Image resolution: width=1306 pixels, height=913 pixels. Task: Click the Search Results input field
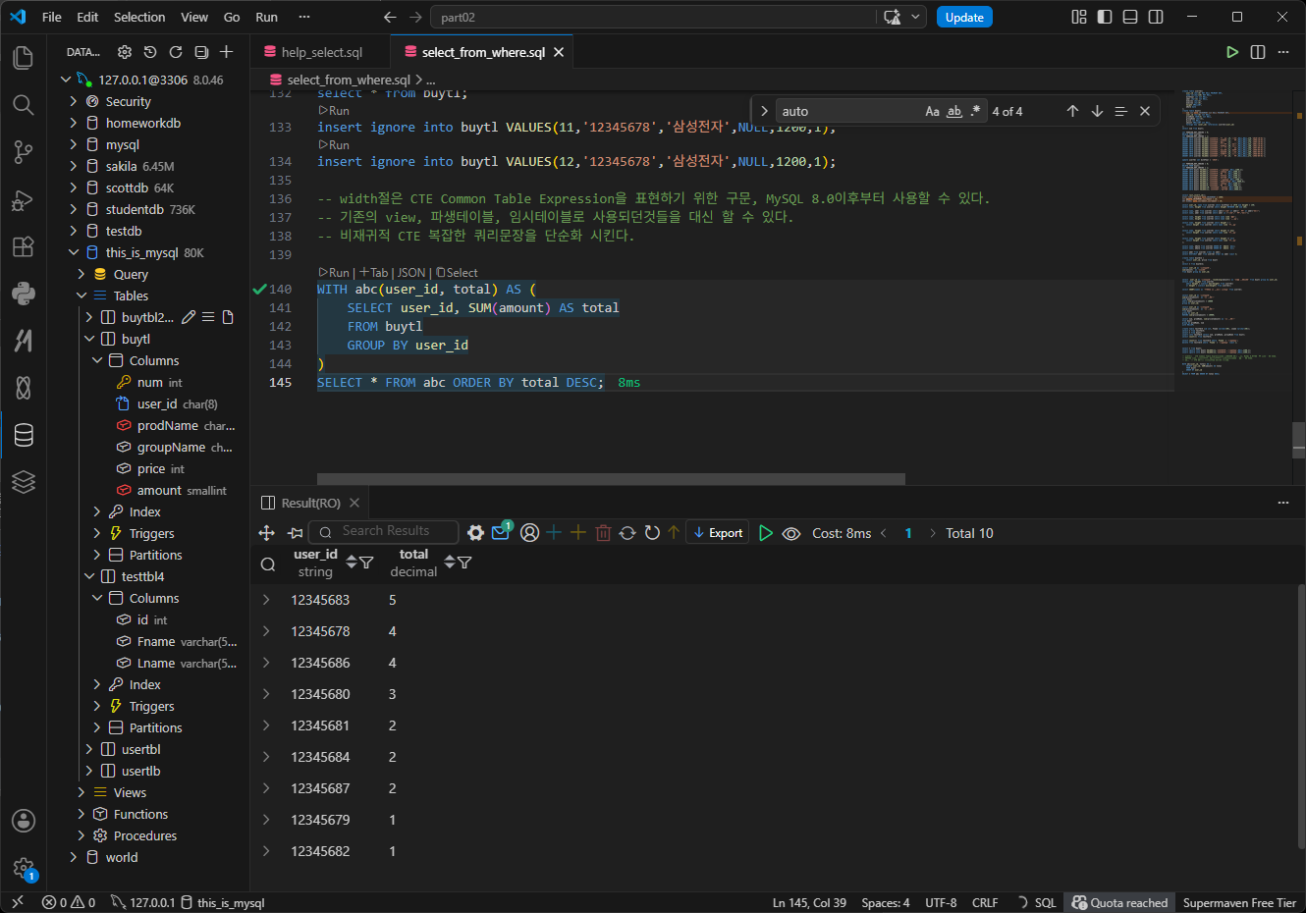pos(384,531)
